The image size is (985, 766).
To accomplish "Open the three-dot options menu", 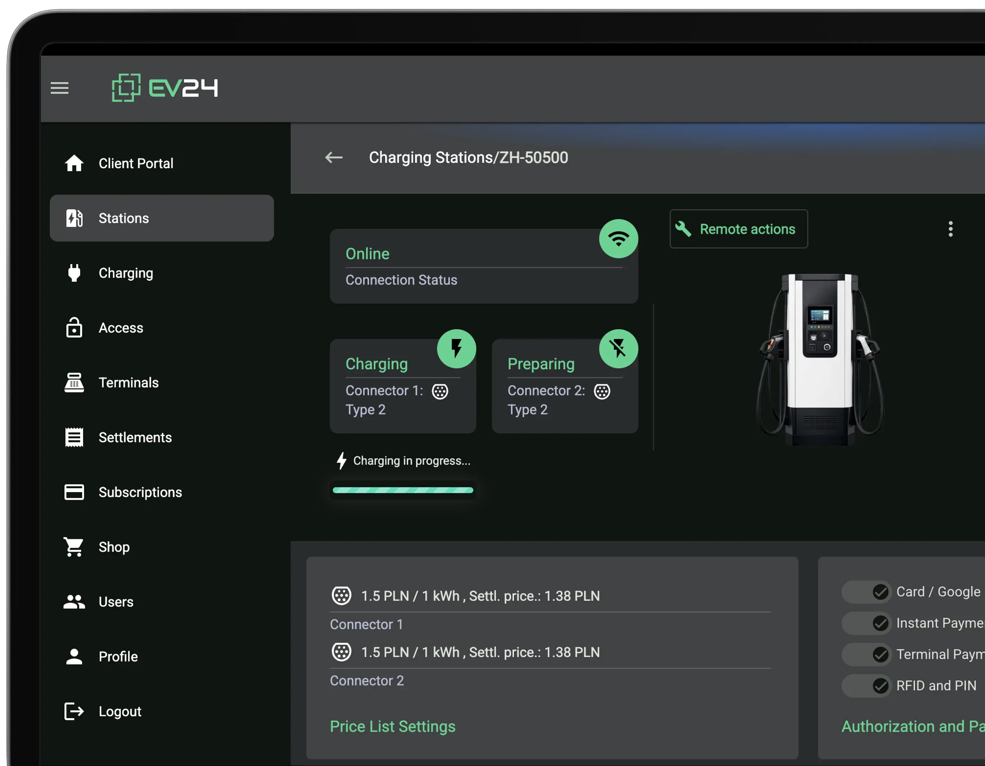I will (950, 229).
